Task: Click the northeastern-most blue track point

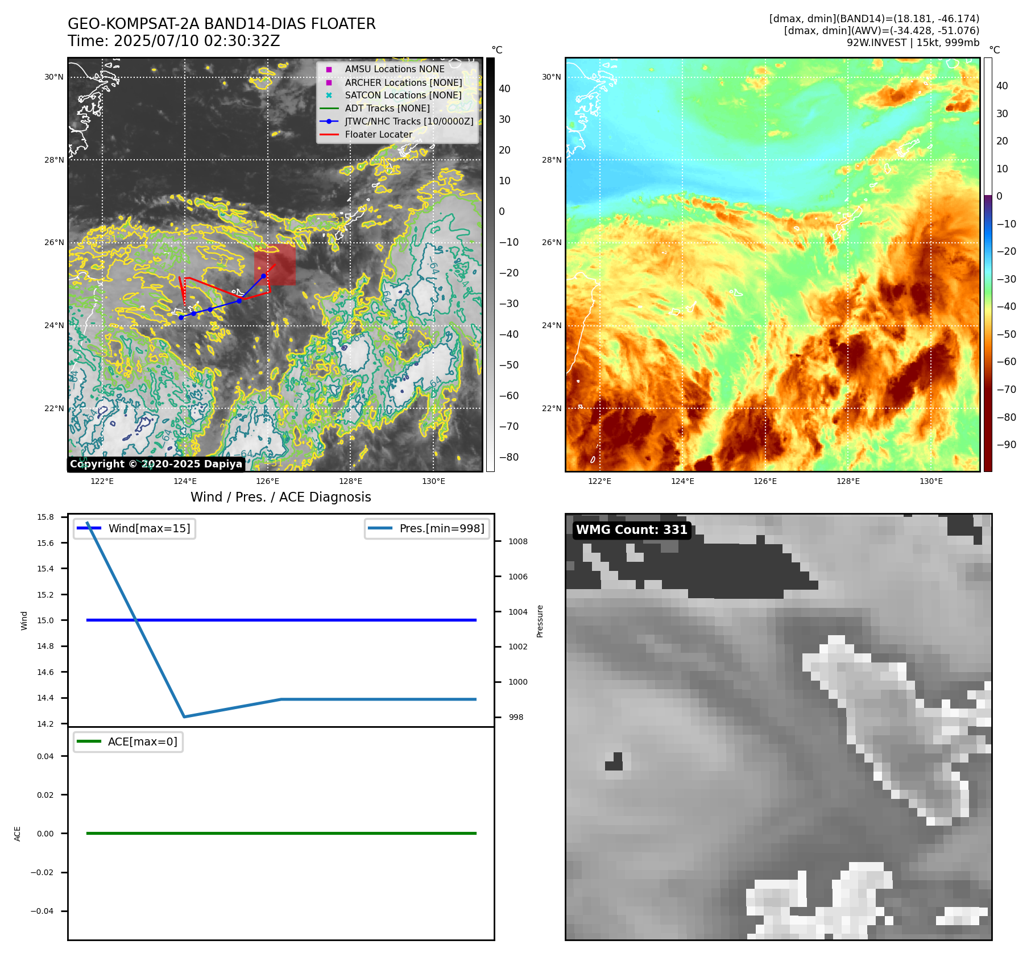Action: point(263,276)
